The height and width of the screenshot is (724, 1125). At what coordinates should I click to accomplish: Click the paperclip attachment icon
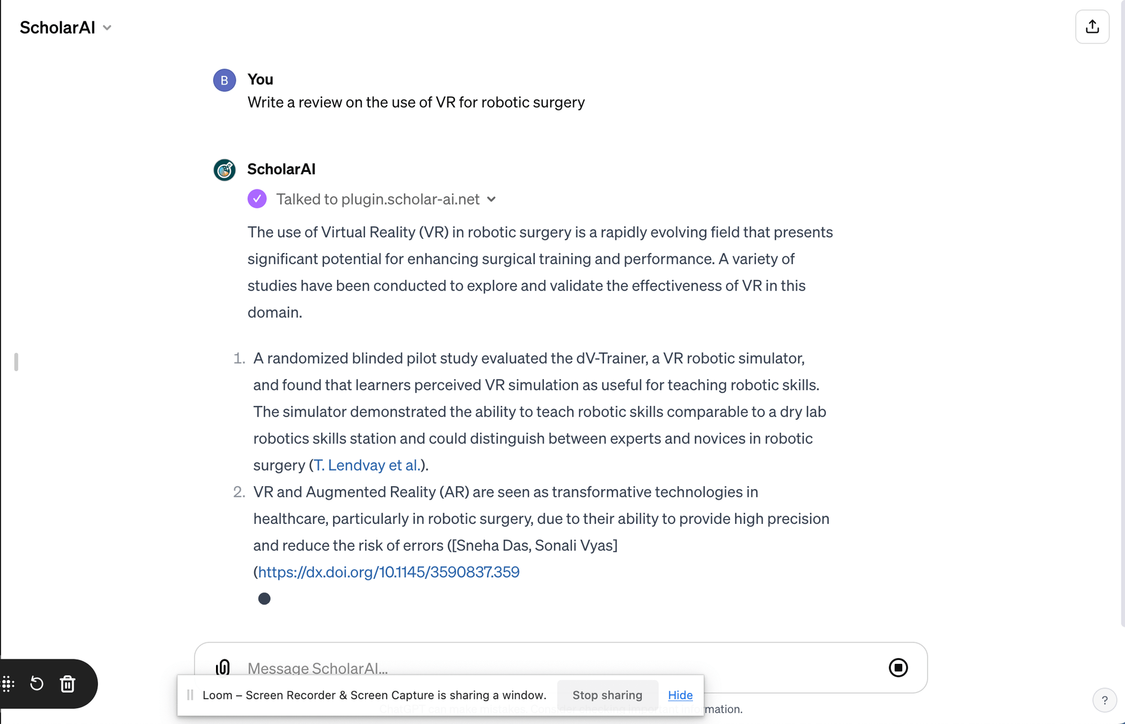click(x=223, y=668)
